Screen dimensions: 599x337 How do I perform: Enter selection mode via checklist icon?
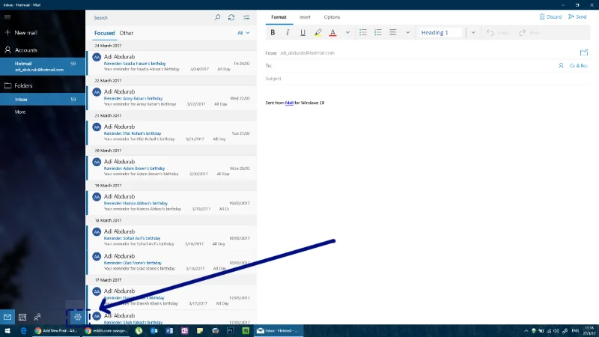[x=246, y=17]
